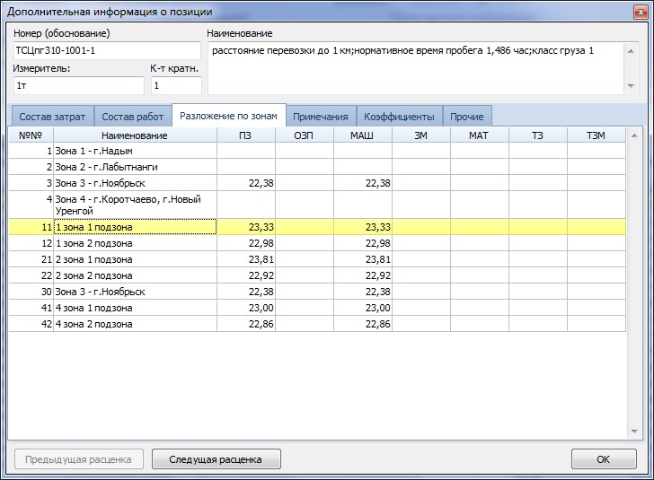Click the table's scrollbar down arrow
The image size is (654, 480).
tap(634, 432)
